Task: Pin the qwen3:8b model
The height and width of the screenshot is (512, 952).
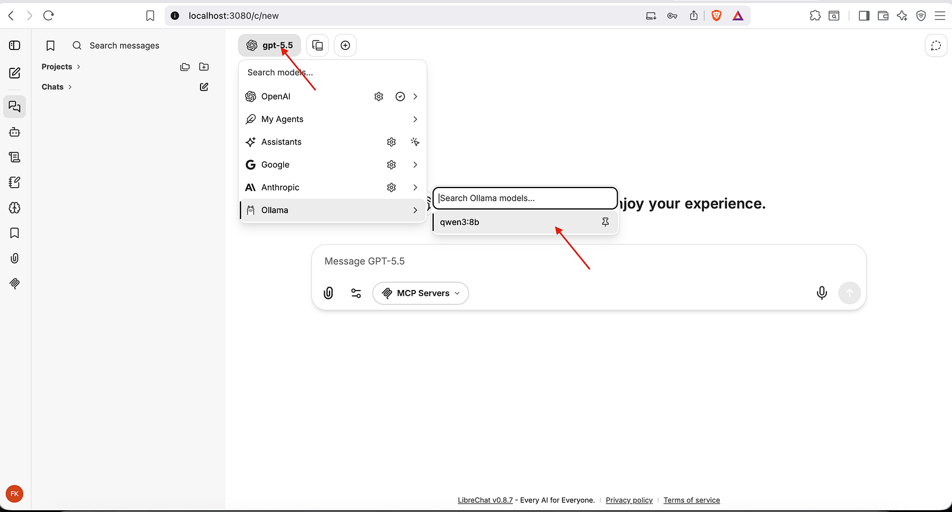Action: [x=605, y=222]
